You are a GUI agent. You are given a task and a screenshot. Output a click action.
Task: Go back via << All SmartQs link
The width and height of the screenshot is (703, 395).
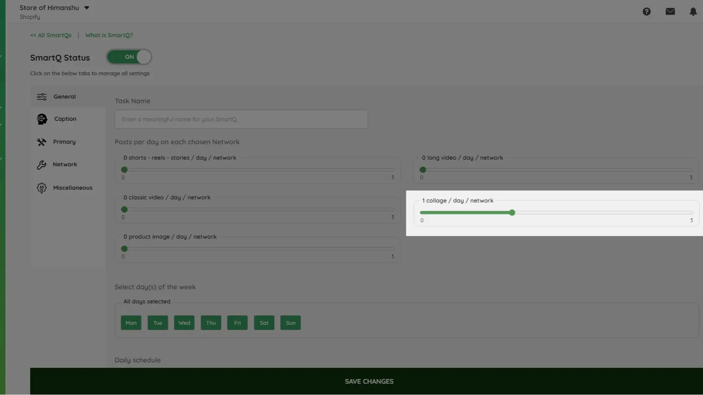click(51, 35)
